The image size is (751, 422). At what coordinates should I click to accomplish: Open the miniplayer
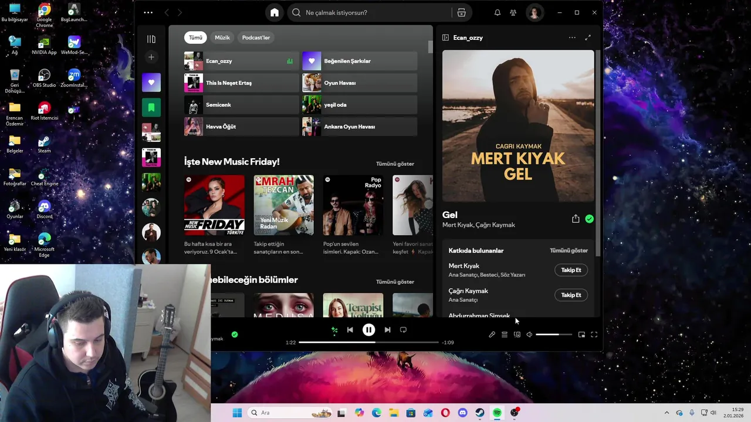pos(581,335)
